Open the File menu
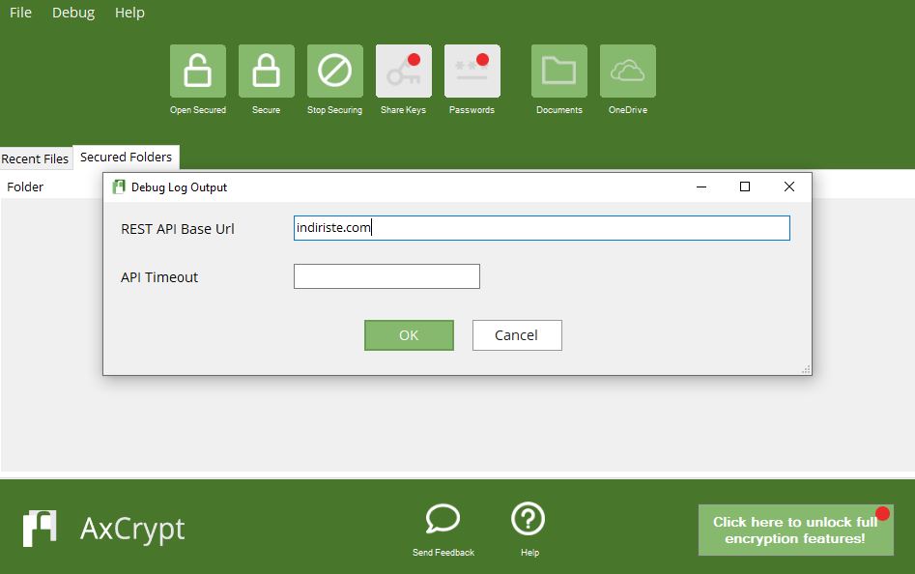The width and height of the screenshot is (915, 574). tap(20, 13)
